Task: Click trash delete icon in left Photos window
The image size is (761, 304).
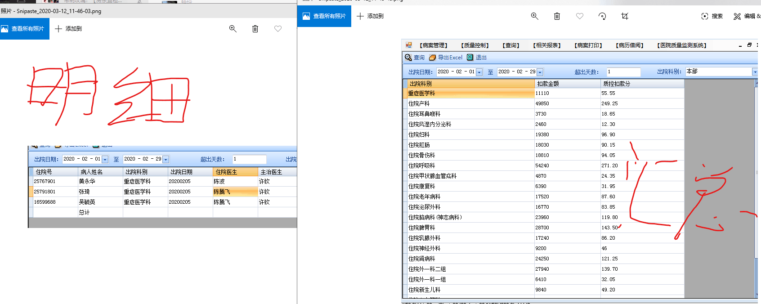Action: [x=255, y=29]
